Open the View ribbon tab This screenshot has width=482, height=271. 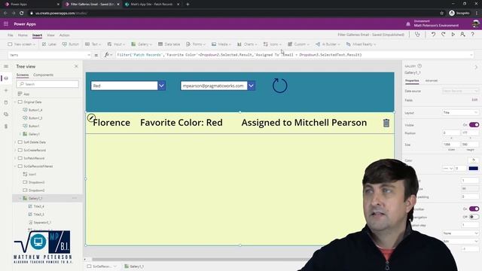tap(50, 35)
